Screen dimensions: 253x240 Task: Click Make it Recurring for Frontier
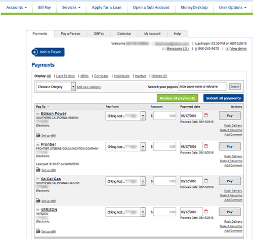(x=231, y=161)
